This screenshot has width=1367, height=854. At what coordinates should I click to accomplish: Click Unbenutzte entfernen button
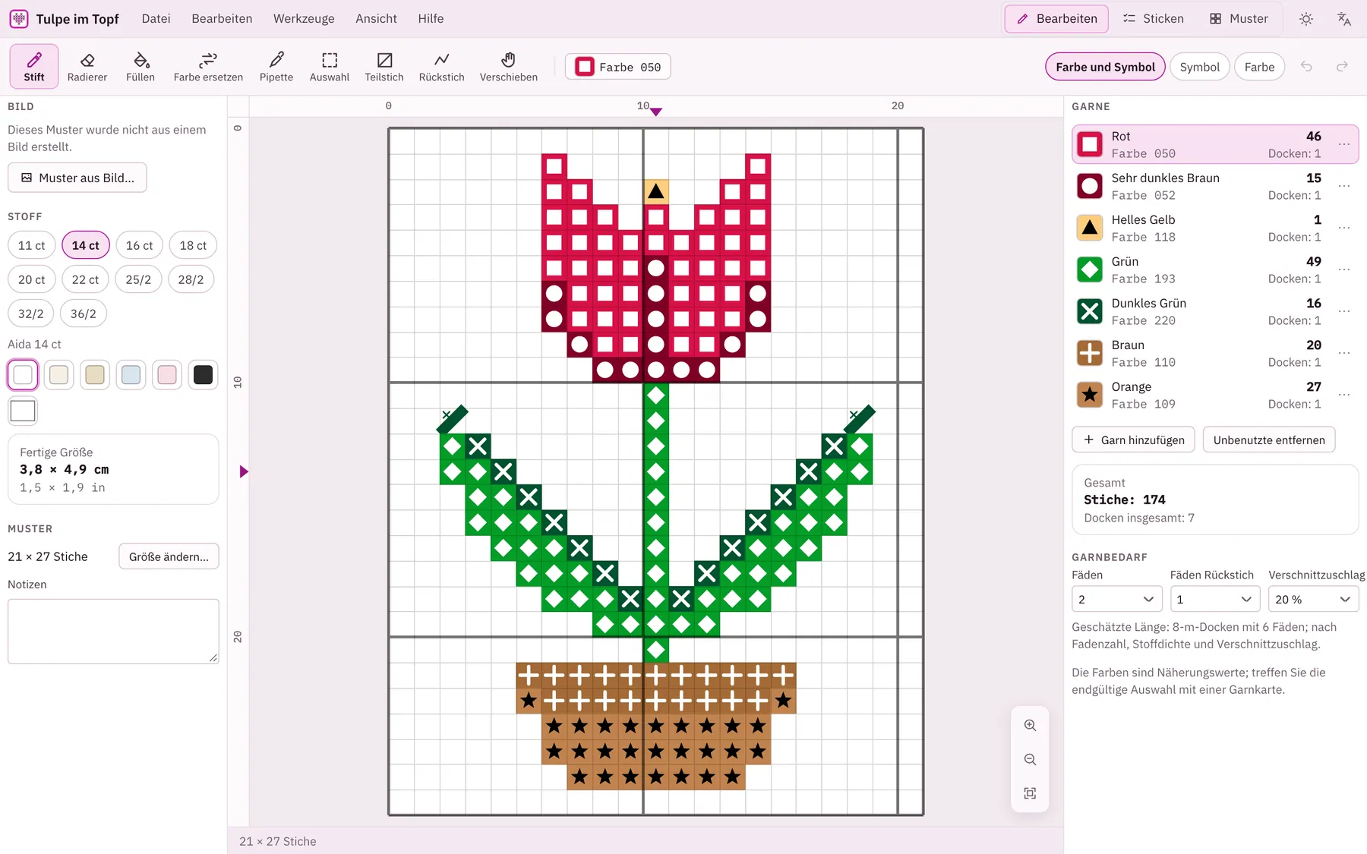click(x=1269, y=440)
